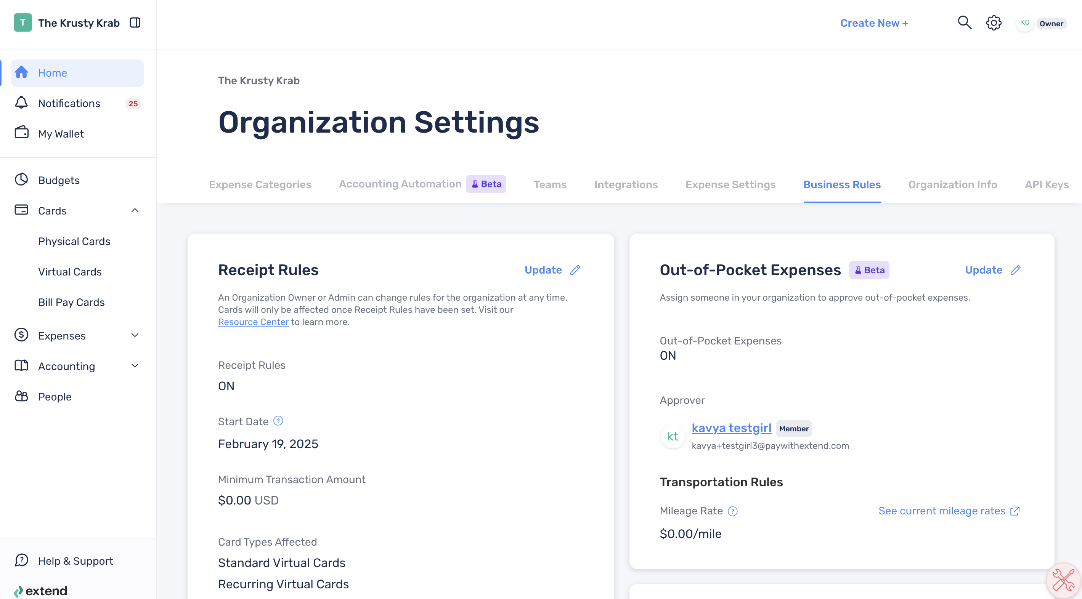Open the API Keys tab
The width and height of the screenshot is (1082, 599).
point(1047,185)
